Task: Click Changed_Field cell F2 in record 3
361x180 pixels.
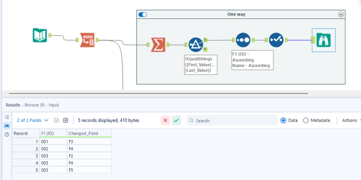Action: (x=89, y=156)
